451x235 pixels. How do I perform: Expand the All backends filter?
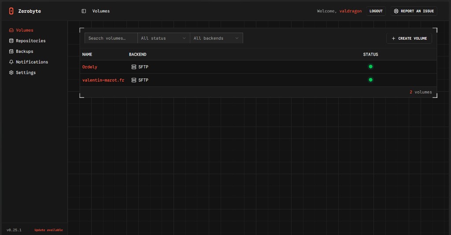(216, 38)
